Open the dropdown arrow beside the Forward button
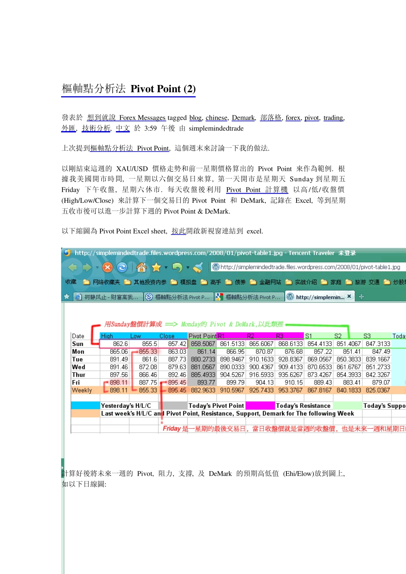This screenshot has height=574, width=406. coord(97,268)
